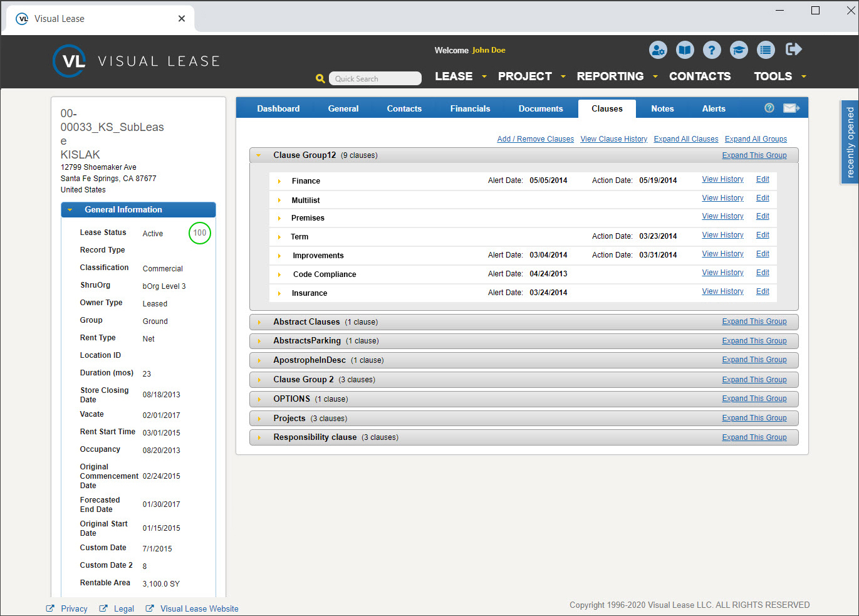859x616 pixels.
Task: Edit the Insurance clause
Action: click(x=763, y=291)
